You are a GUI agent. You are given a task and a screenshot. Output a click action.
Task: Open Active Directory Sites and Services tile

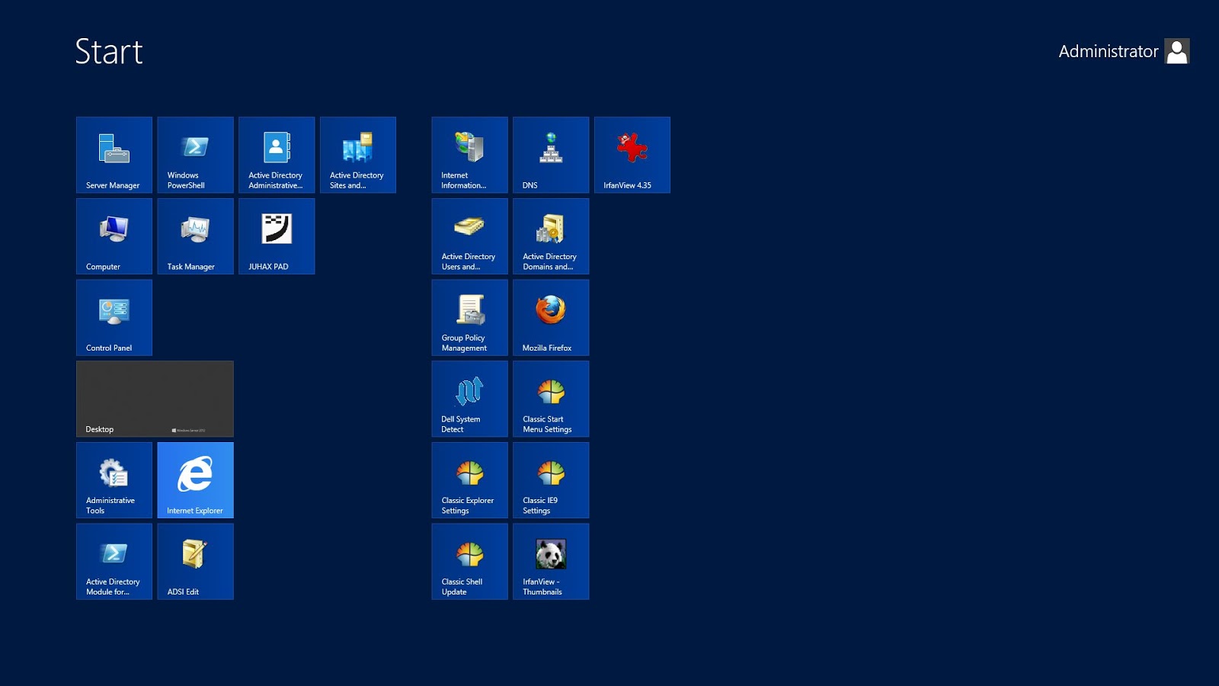click(358, 155)
